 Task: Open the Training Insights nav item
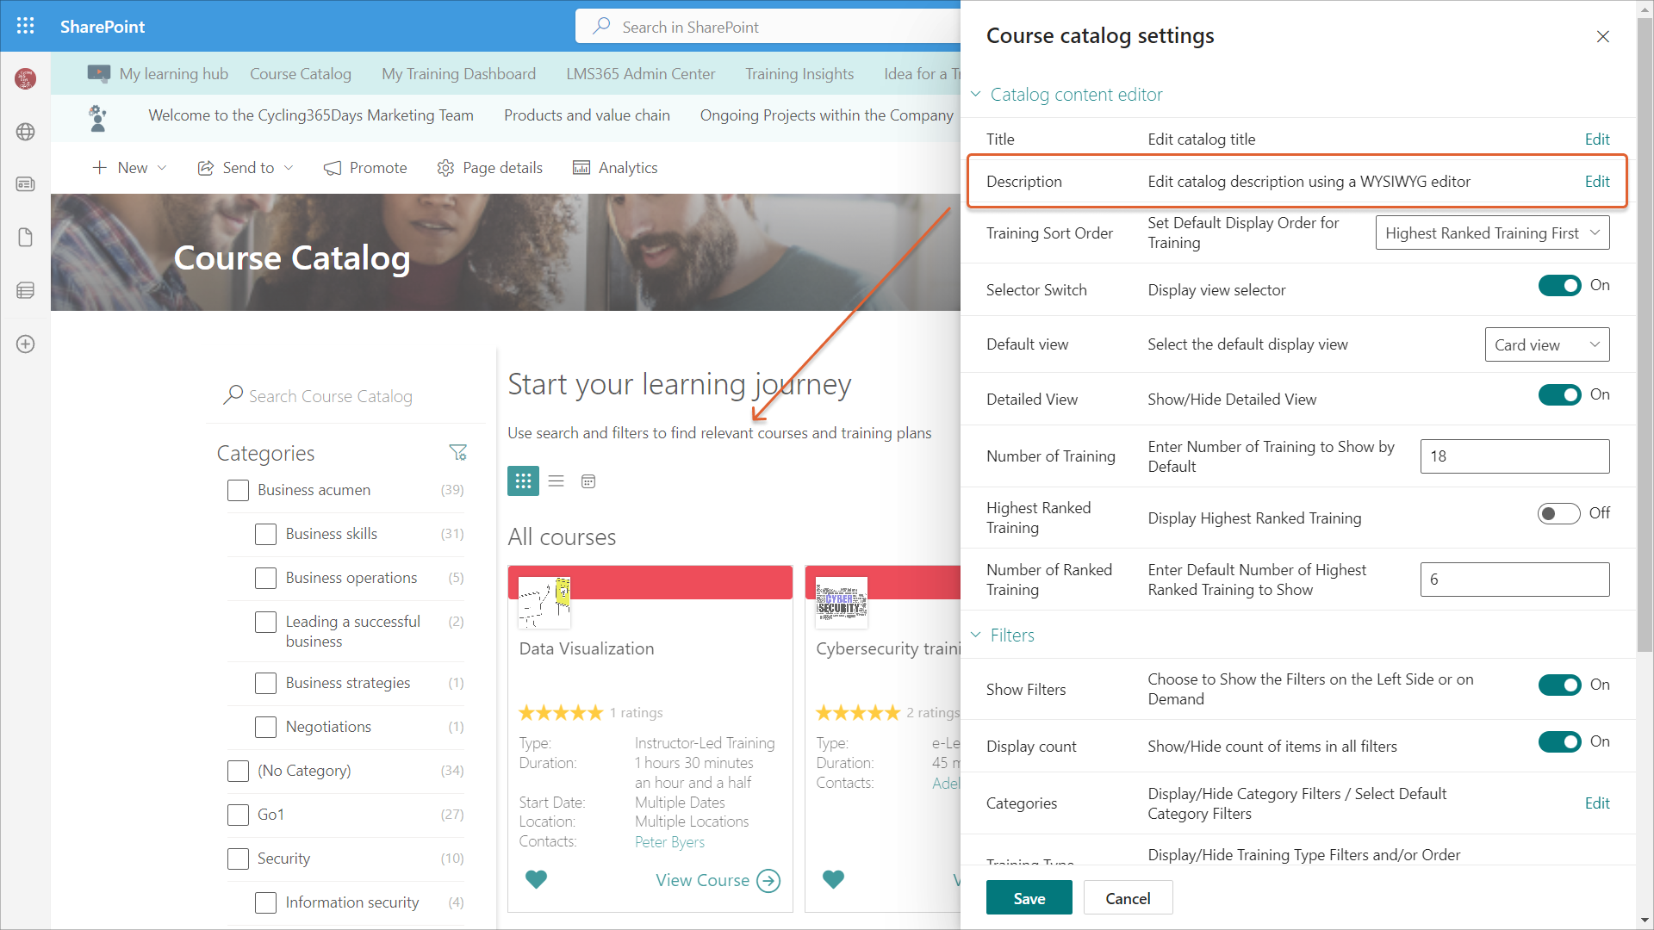(799, 74)
